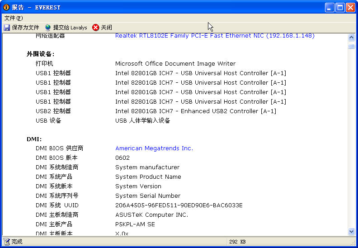358x248 pixels.
Task: Close the report window via title bar X
Action: click(350, 7)
